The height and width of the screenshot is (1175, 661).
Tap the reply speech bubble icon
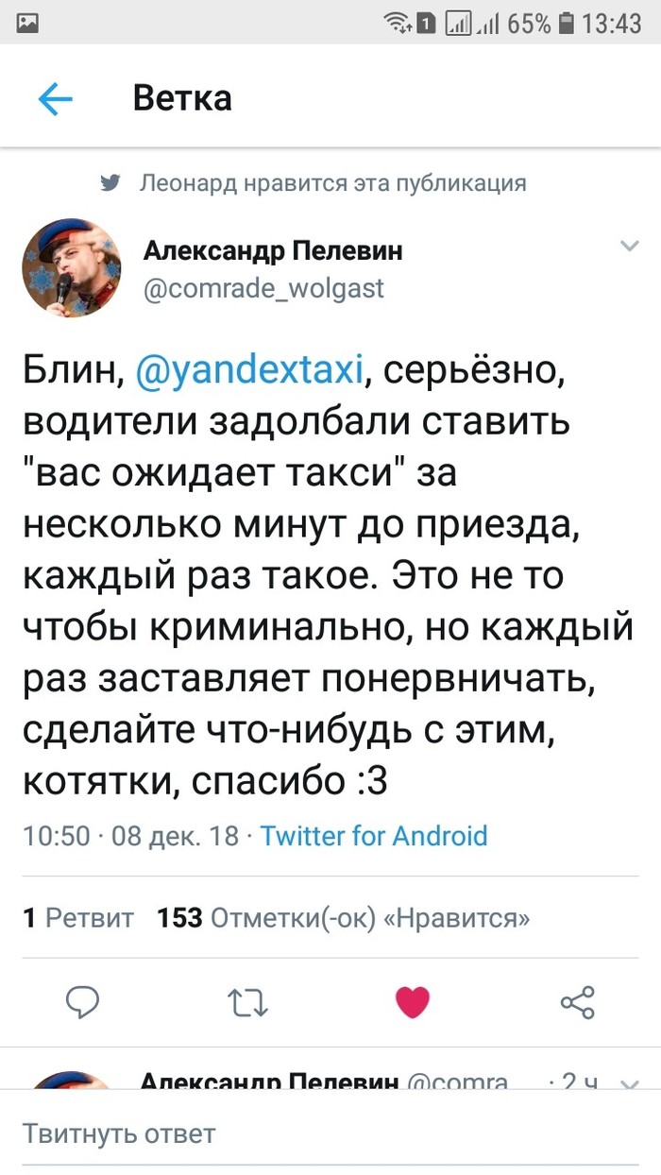pyautogui.click(x=83, y=1001)
